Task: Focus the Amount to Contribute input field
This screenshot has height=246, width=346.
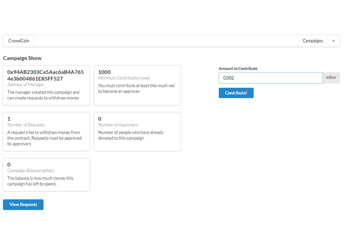Action: (x=271, y=78)
